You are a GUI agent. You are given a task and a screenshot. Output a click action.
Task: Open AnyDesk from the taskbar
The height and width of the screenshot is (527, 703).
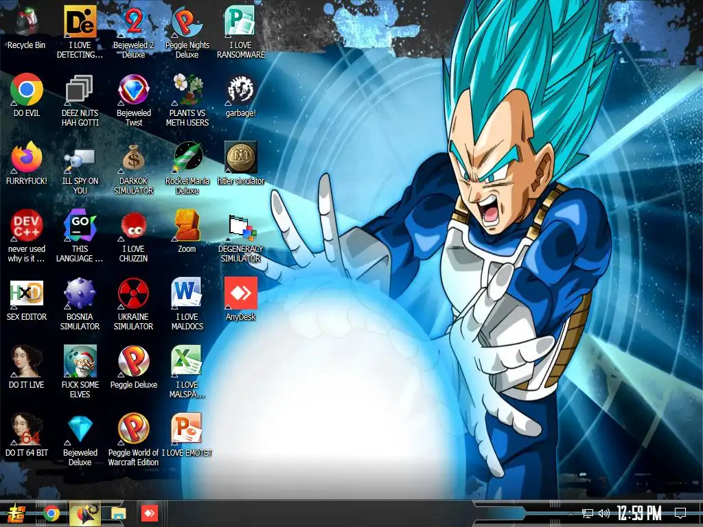pos(150,513)
